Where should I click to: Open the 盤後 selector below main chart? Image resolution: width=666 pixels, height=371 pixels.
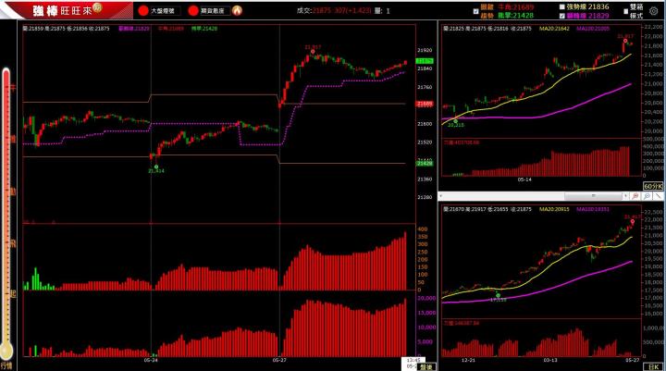[x=425, y=366]
